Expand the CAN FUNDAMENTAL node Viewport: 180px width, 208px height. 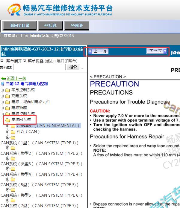click(7, 126)
